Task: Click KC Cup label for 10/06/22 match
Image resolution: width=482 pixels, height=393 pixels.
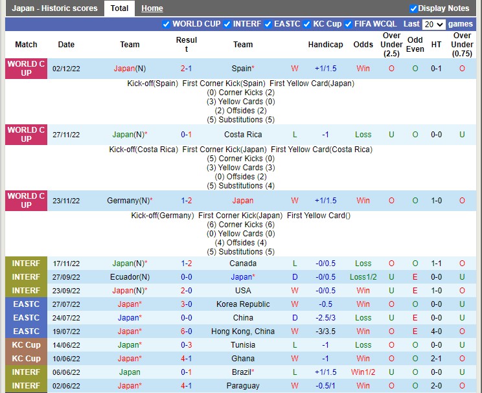Action: coord(26,359)
